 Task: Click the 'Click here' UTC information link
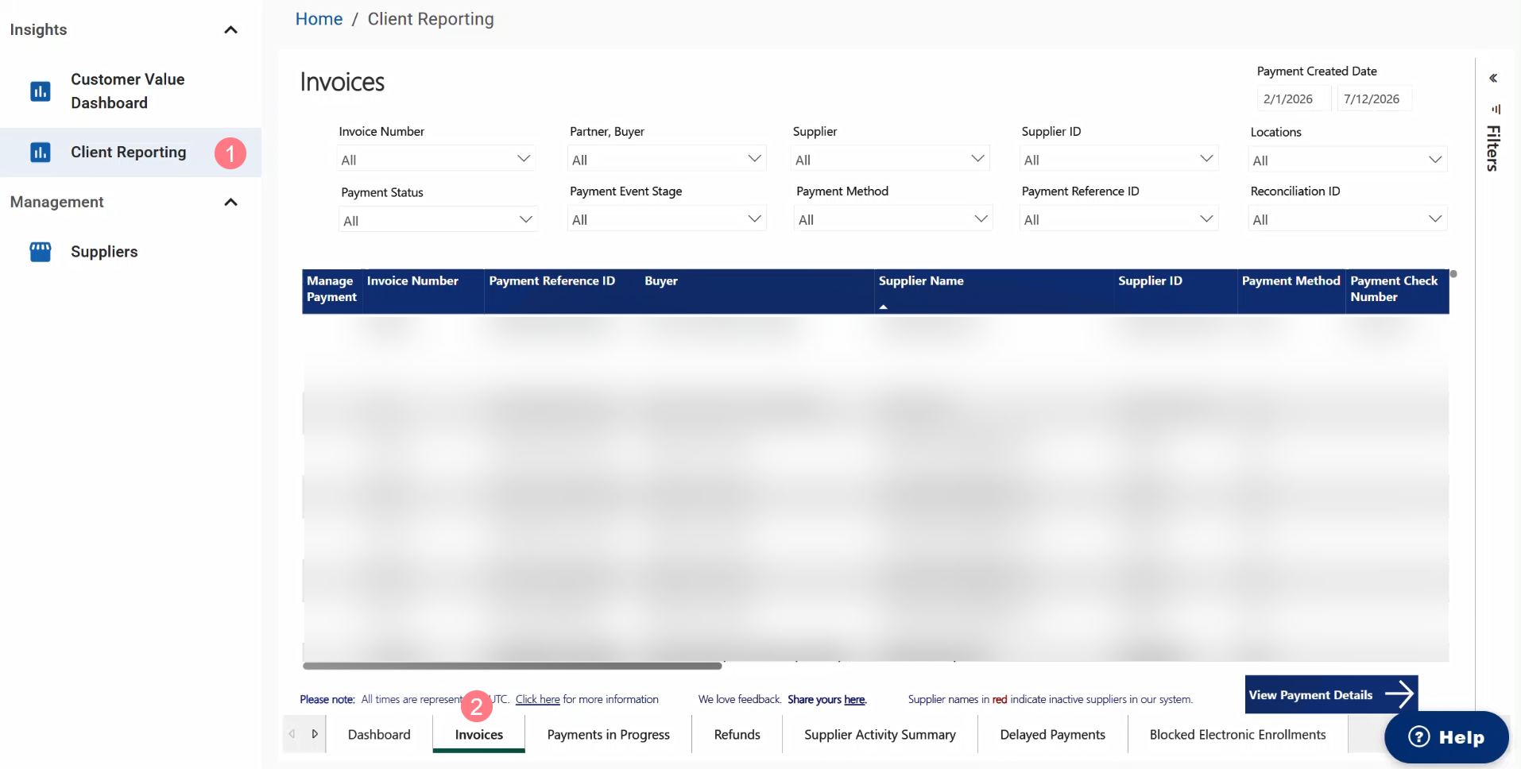tap(538, 699)
